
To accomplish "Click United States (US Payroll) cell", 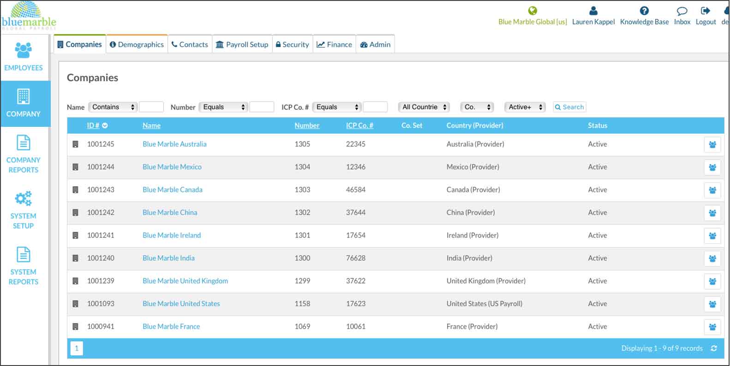I will (x=485, y=304).
